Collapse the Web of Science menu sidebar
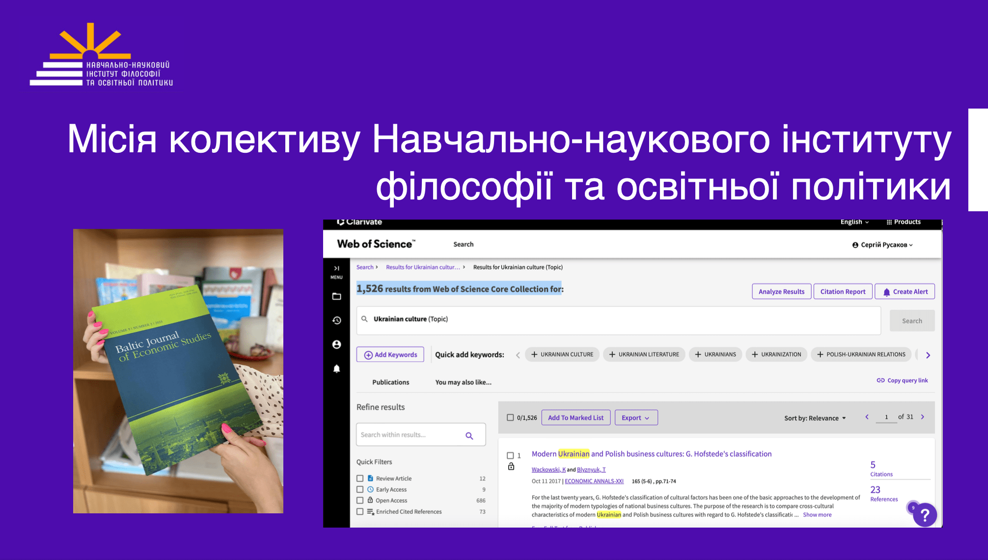988x560 pixels. coord(337,269)
